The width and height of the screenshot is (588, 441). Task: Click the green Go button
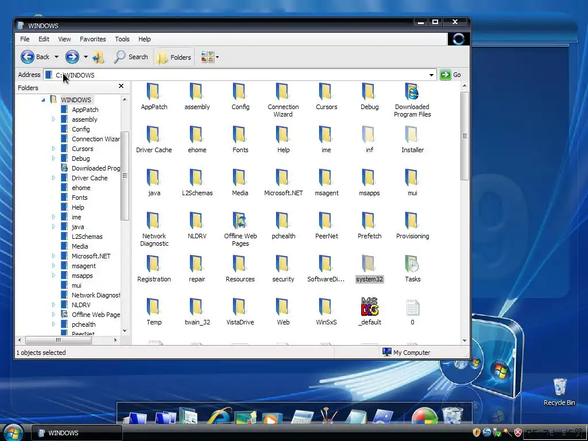click(x=450, y=75)
